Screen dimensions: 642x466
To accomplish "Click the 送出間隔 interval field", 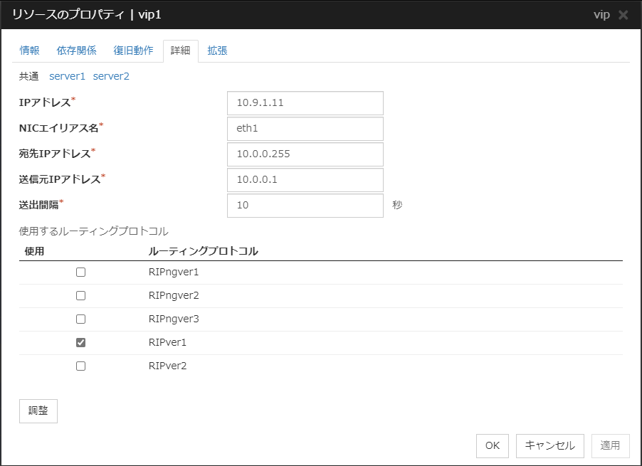I will [305, 206].
